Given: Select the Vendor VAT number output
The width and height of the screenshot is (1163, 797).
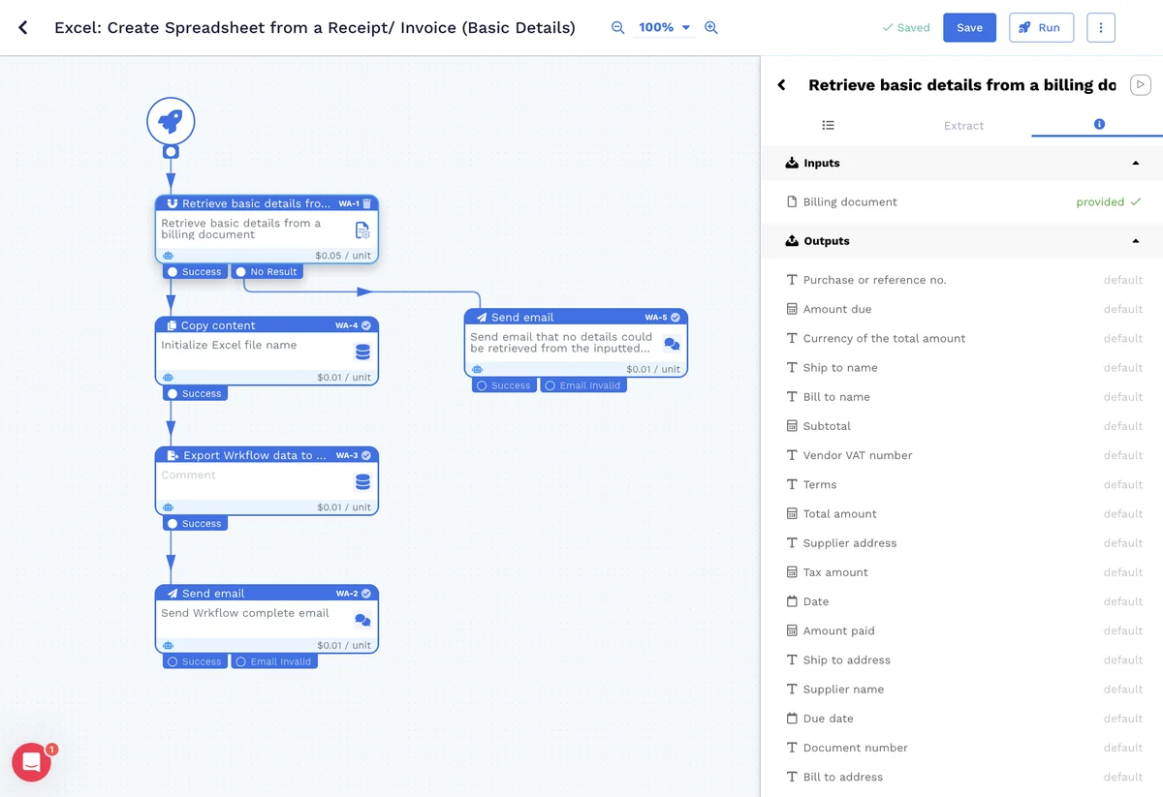Looking at the screenshot, I should (x=962, y=455).
